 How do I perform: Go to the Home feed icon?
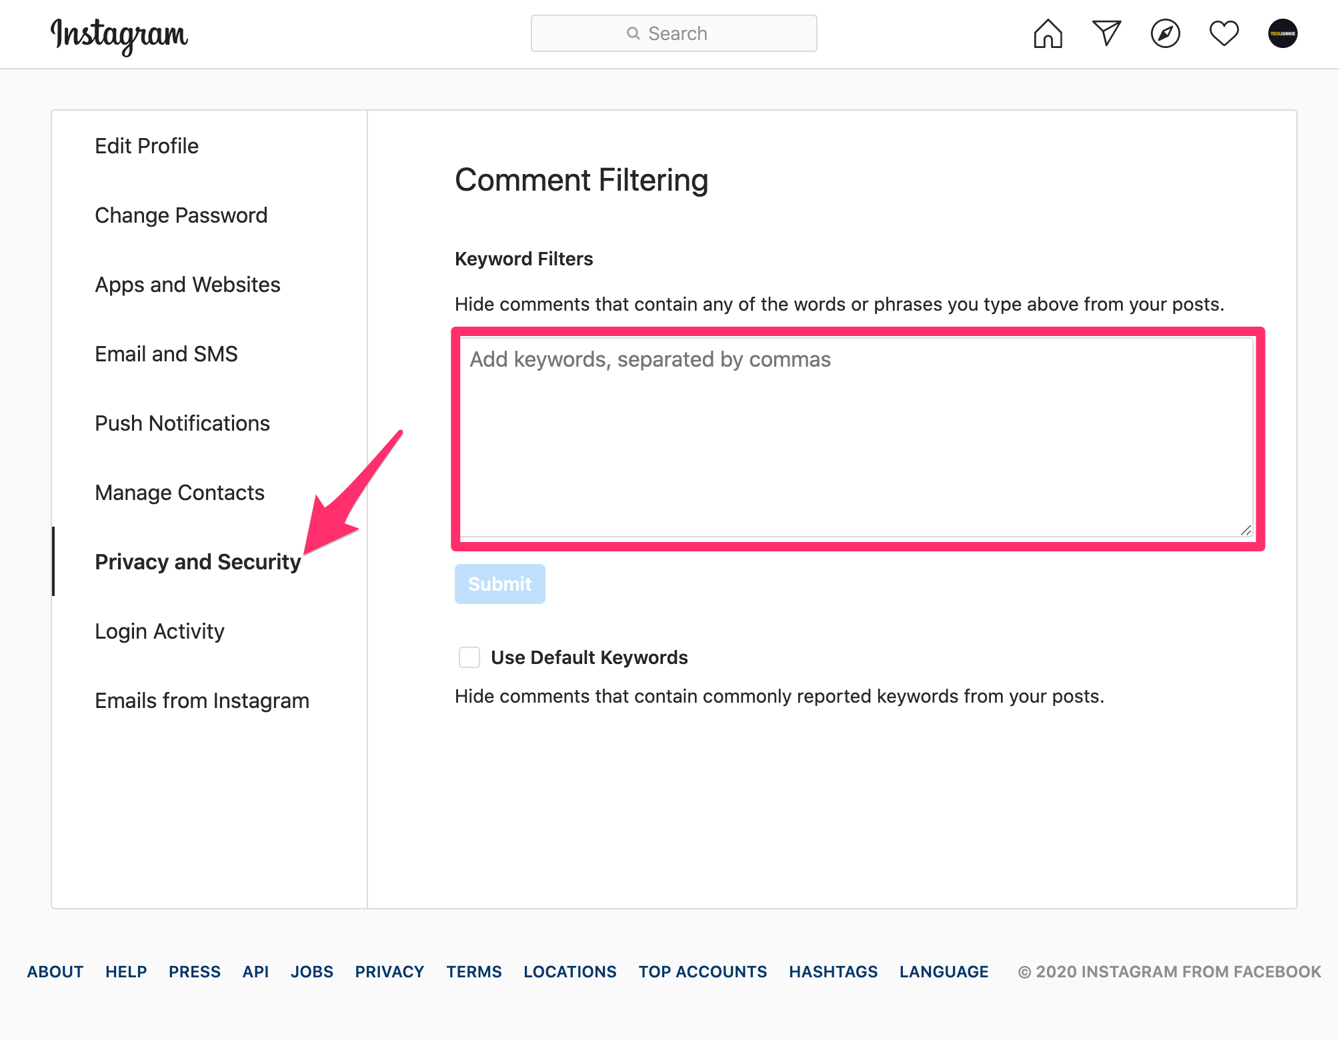(1048, 33)
